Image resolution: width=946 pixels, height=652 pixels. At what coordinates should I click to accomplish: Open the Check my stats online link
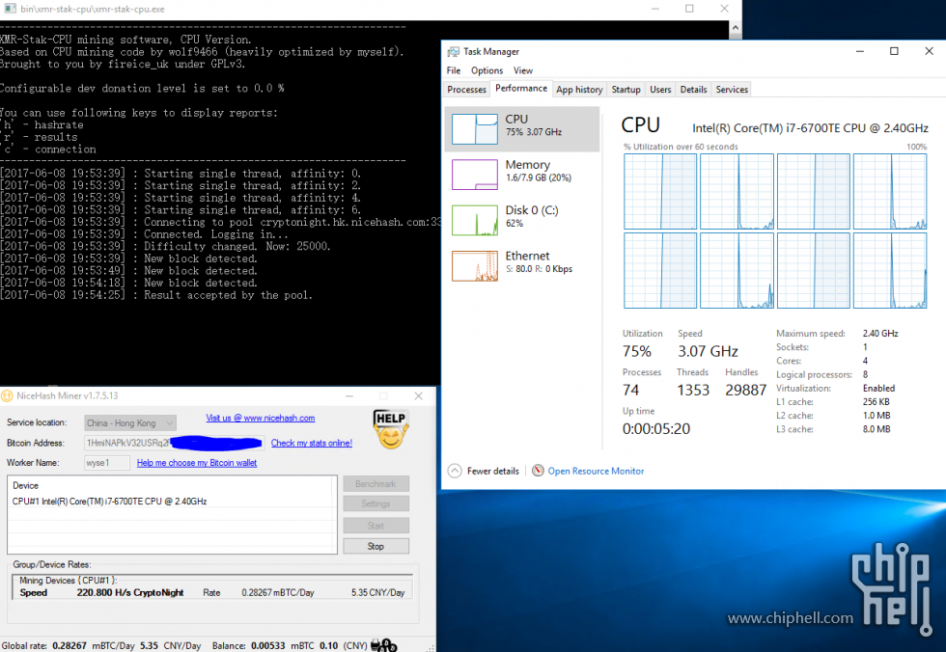tap(311, 443)
